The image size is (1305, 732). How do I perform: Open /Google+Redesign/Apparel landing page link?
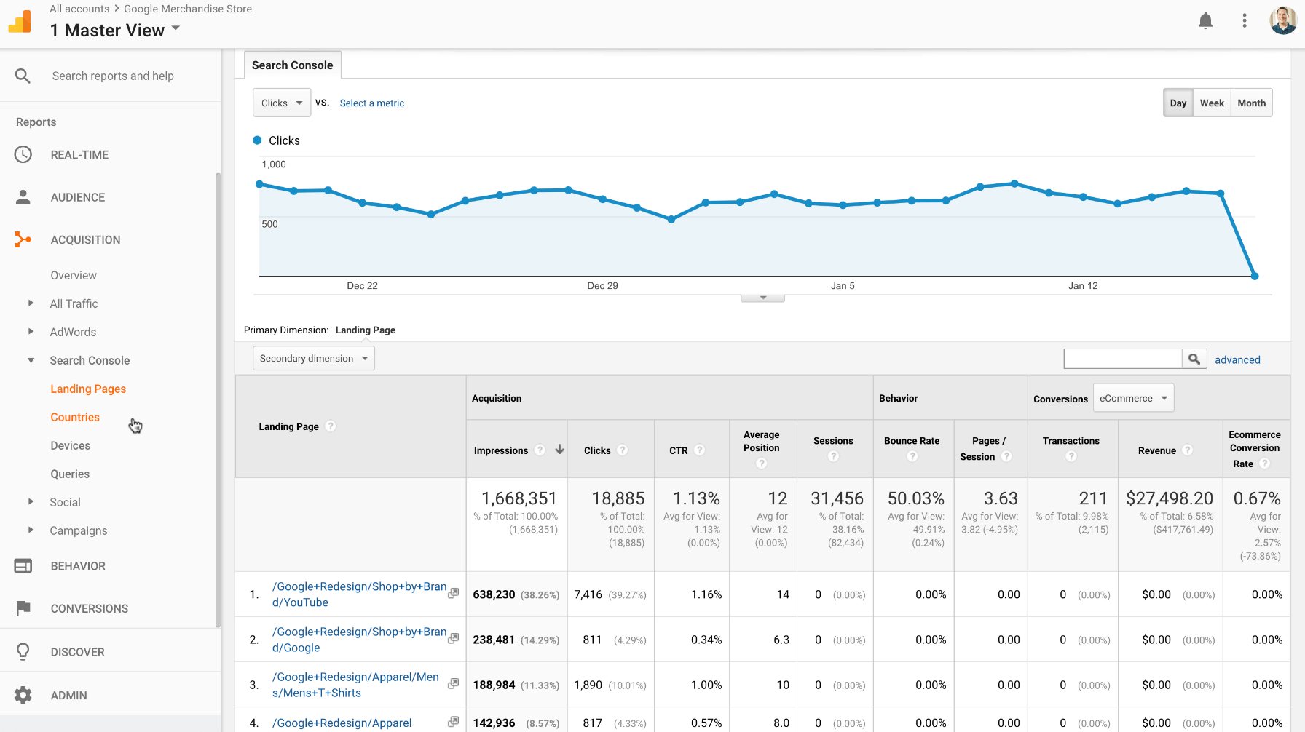coord(342,723)
